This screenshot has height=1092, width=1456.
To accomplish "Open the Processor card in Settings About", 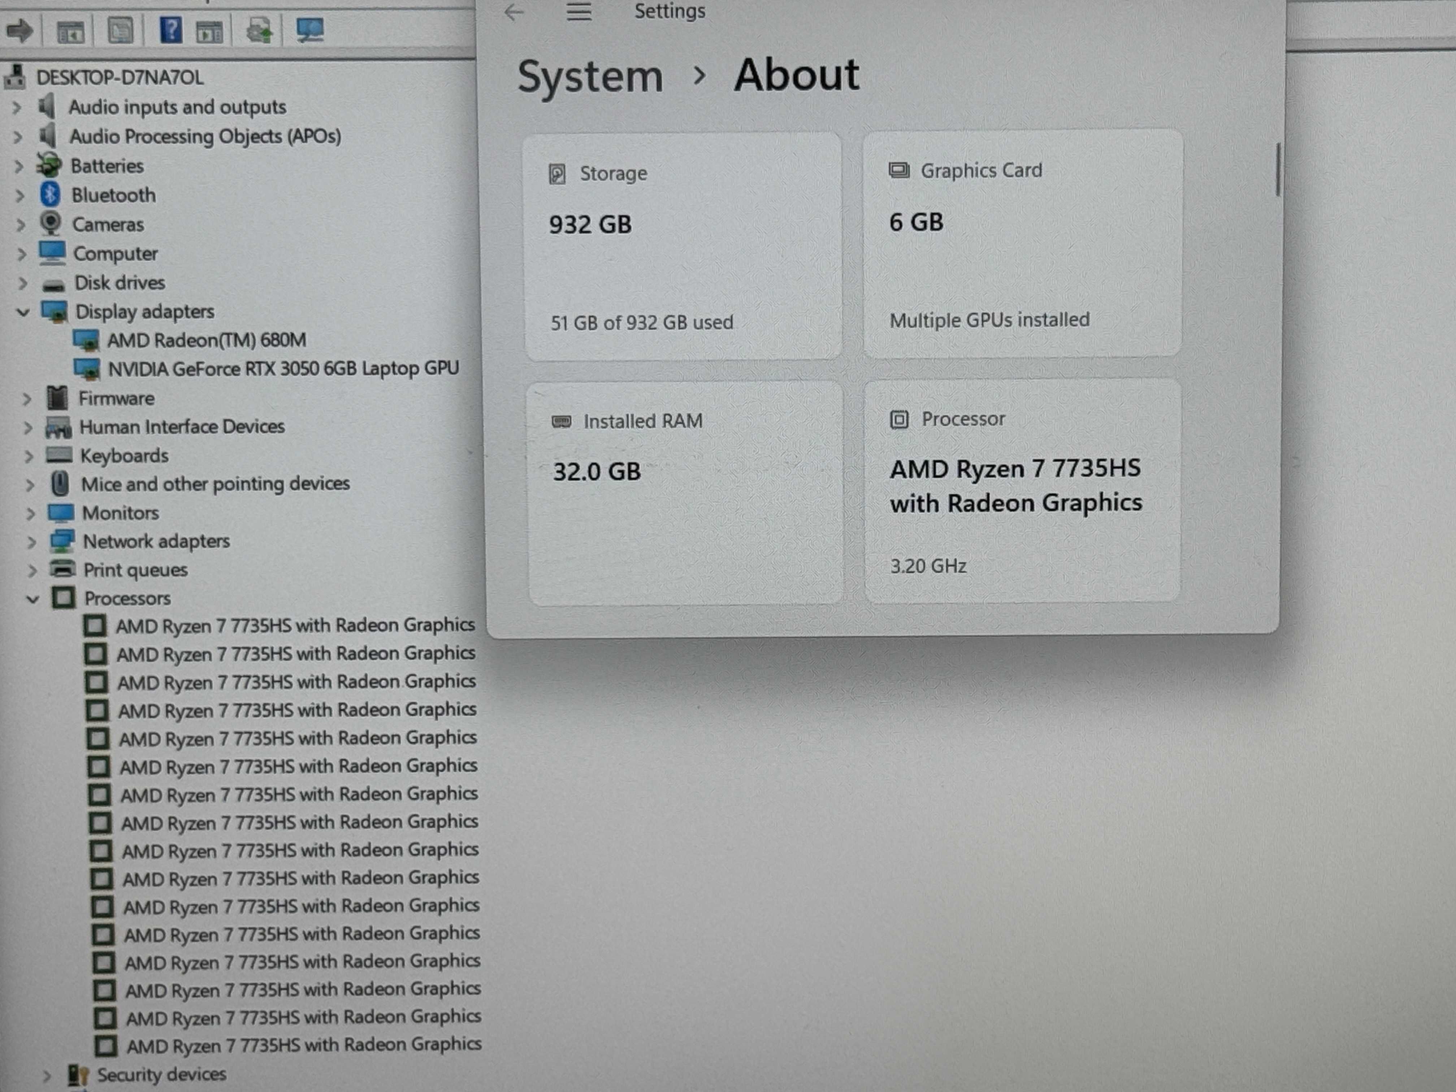I will (1023, 491).
